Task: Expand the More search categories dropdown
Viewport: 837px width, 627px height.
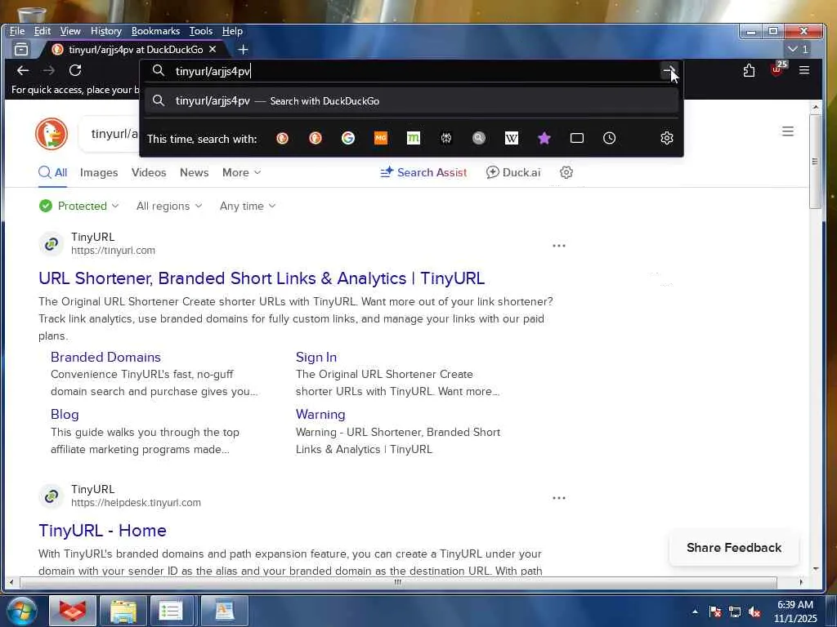Action: tap(241, 173)
